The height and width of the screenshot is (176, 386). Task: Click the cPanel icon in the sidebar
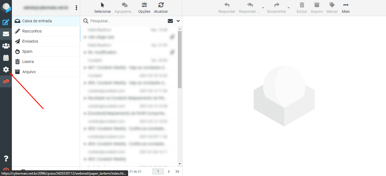point(6,81)
